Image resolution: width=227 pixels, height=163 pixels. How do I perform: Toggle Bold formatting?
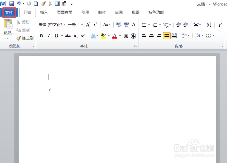pos(42,36)
